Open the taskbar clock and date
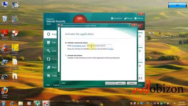This screenshot has height=106, width=188. click(182, 103)
